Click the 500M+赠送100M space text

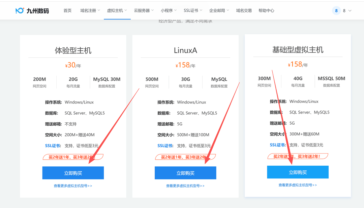click(193, 135)
